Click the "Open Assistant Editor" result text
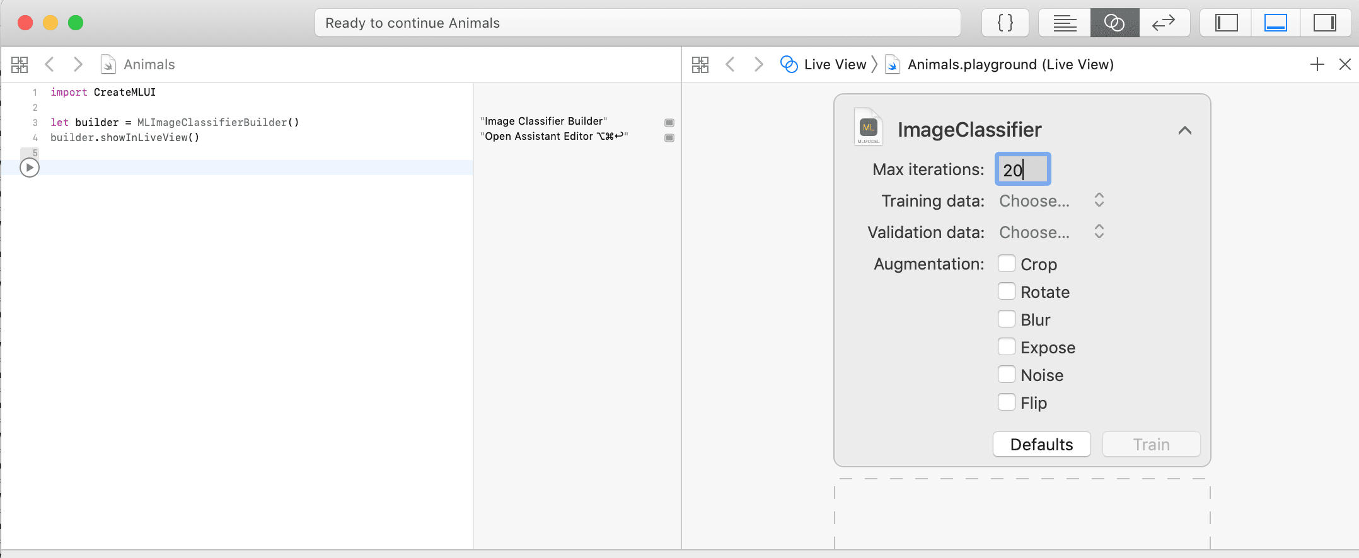1359x558 pixels. coord(554,136)
